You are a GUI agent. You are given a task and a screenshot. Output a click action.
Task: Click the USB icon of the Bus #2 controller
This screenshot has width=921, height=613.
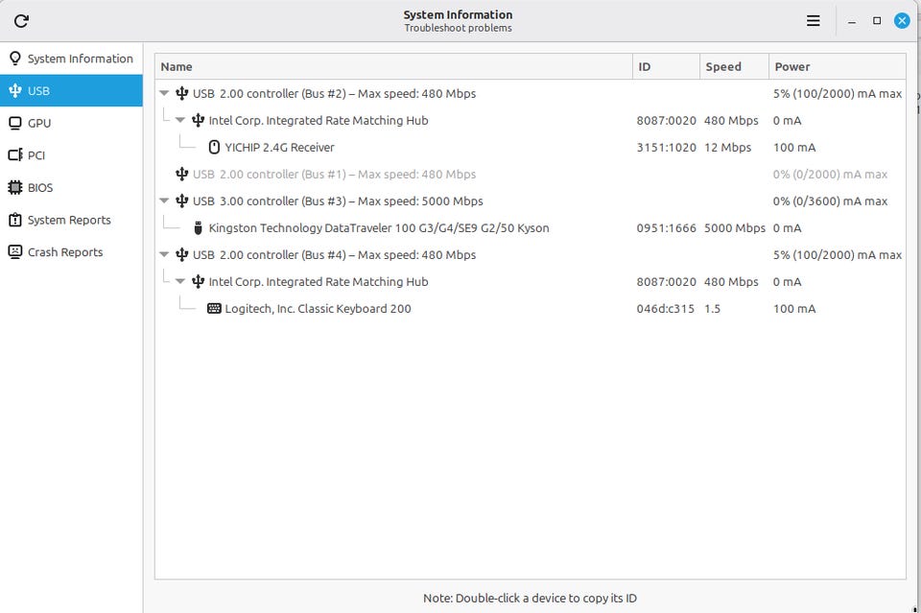[x=182, y=93]
